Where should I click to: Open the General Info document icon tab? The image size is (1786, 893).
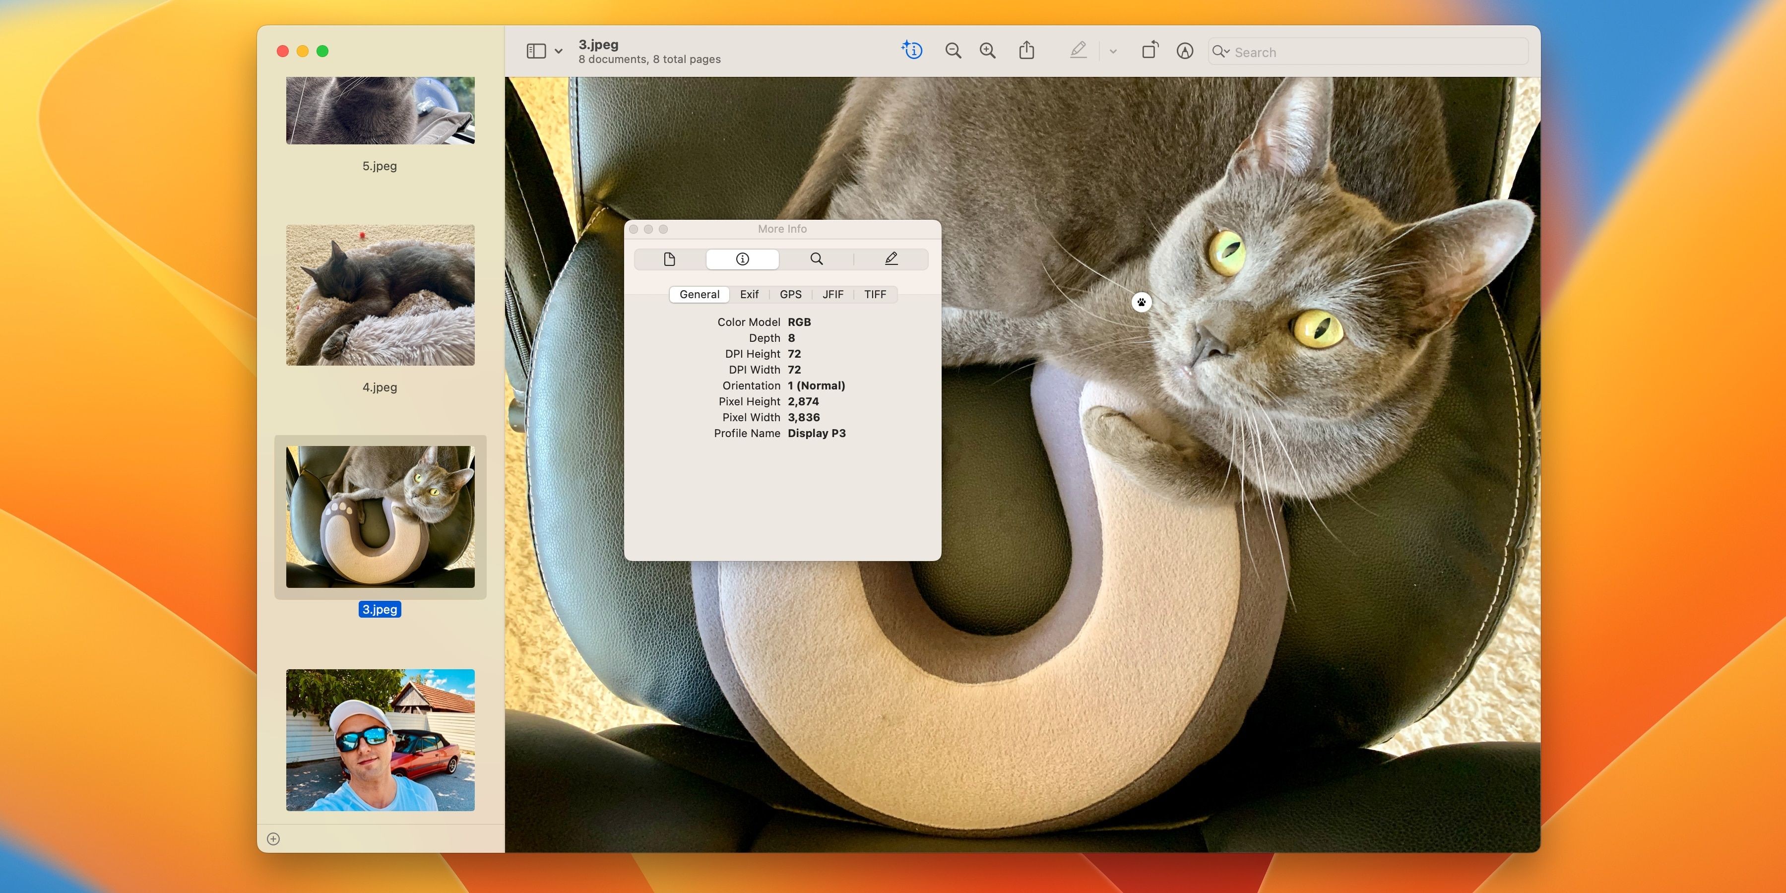tap(669, 259)
